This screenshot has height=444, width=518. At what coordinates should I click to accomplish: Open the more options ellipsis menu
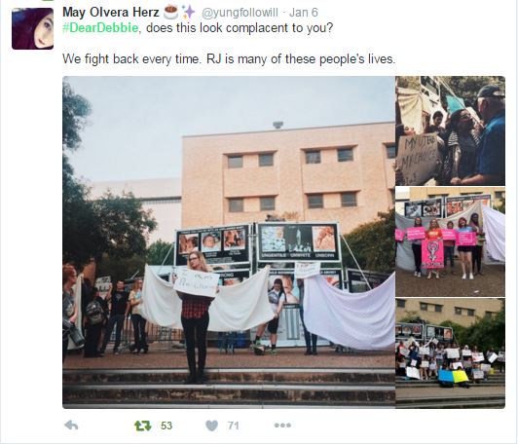pos(282,425)
